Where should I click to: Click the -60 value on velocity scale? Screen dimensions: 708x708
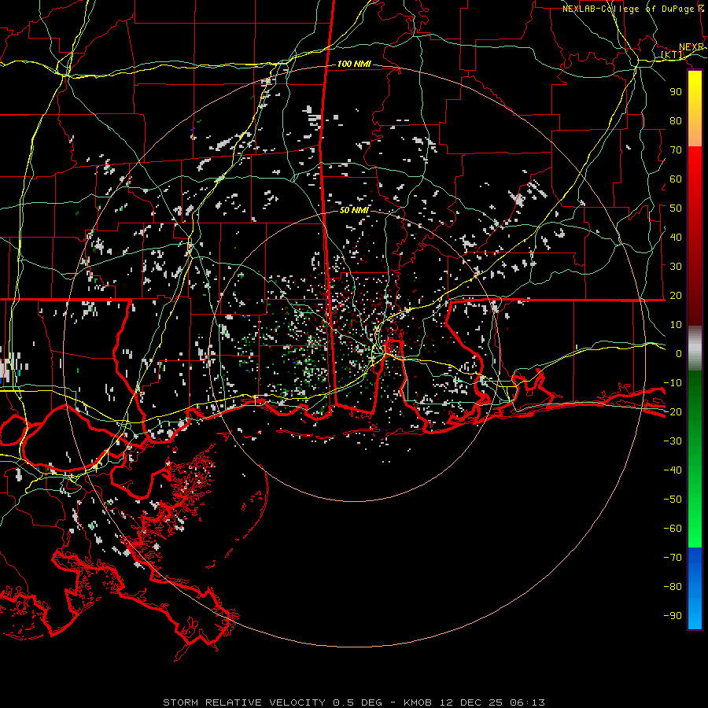point(673,529)
